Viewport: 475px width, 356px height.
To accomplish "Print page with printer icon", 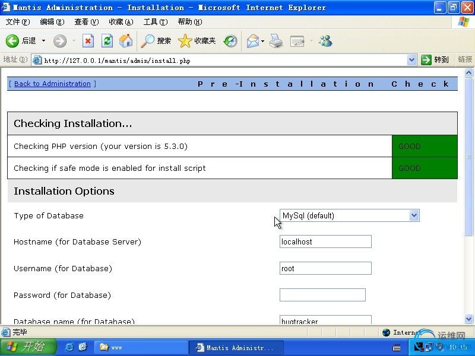I will coord(276,41).
